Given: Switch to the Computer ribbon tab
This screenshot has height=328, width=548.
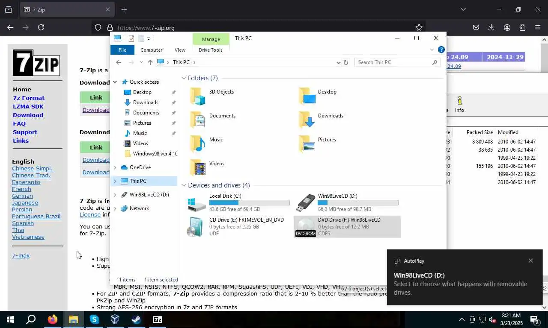Looking at the screenshot, I should pos(151,50).
